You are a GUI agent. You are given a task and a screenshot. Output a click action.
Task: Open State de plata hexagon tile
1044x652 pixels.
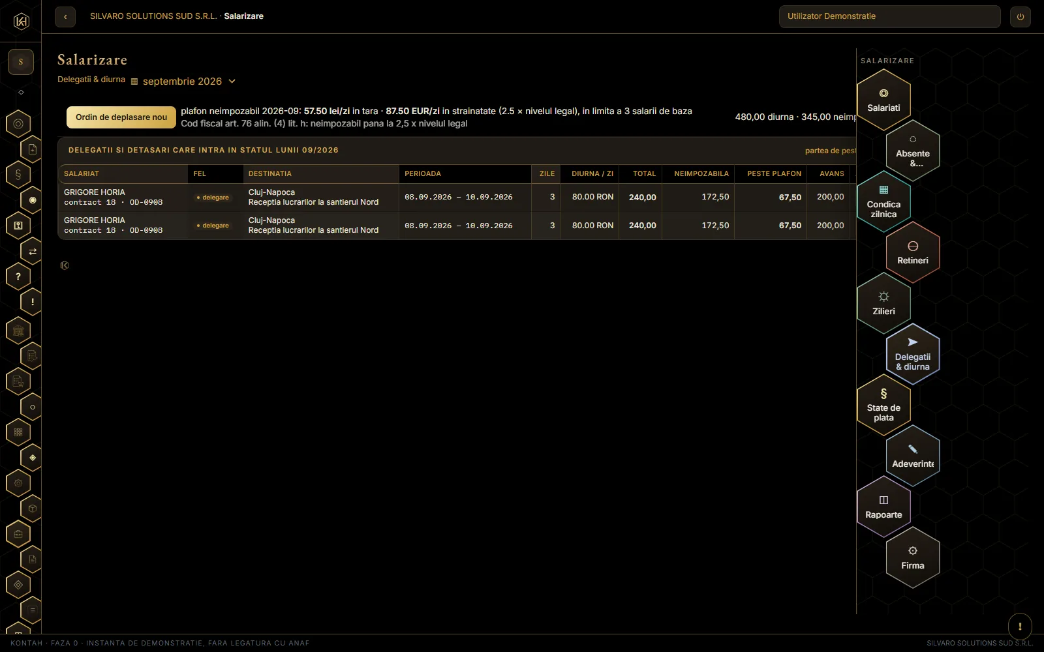(883, 405)
